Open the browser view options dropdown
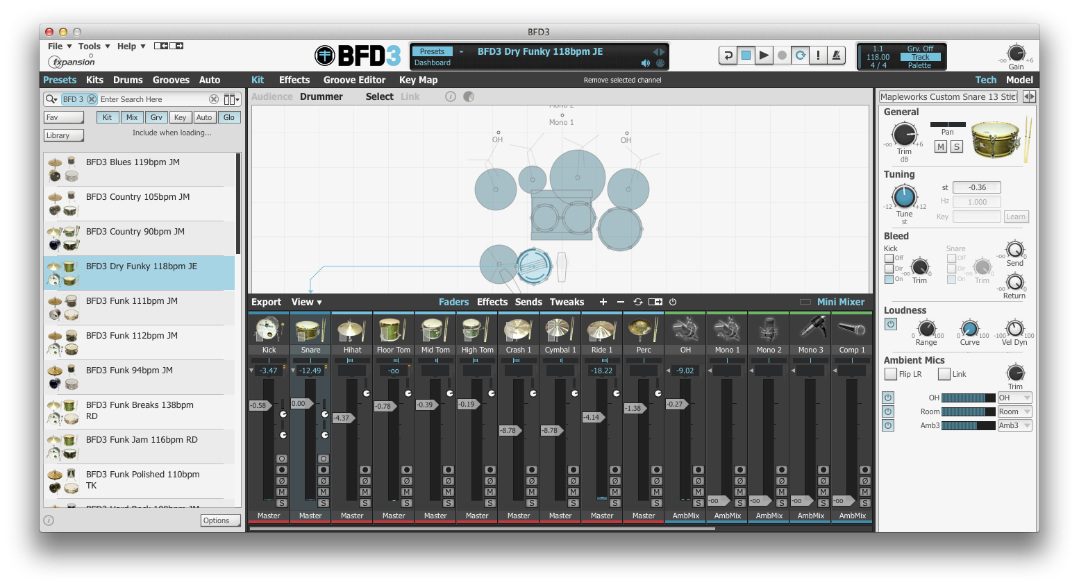 [232, 99]
